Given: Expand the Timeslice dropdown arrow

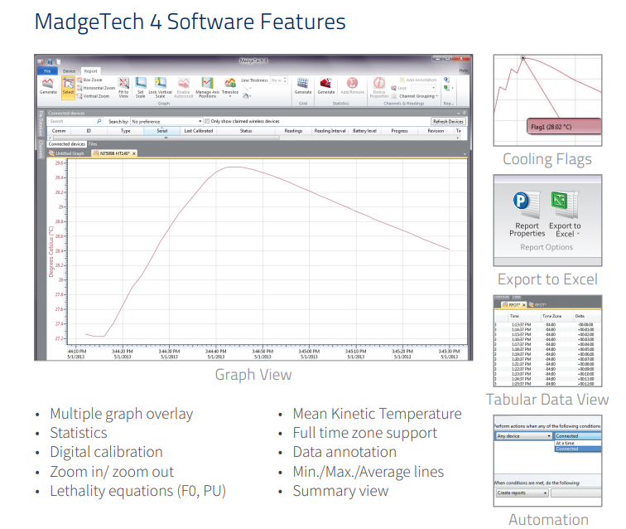Looking at the screenshot, I should [x=230, y=96].
